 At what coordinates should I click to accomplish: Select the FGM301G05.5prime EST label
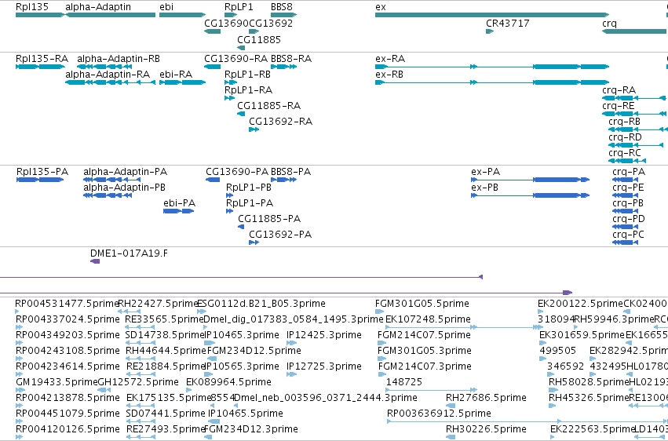422,304
